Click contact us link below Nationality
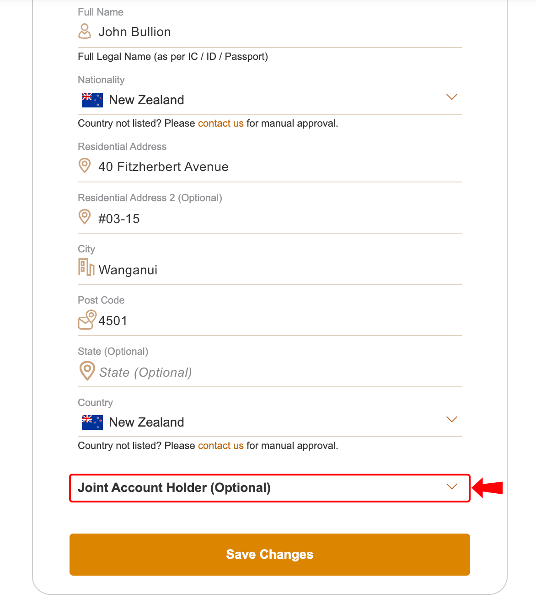 click(220, 123)
